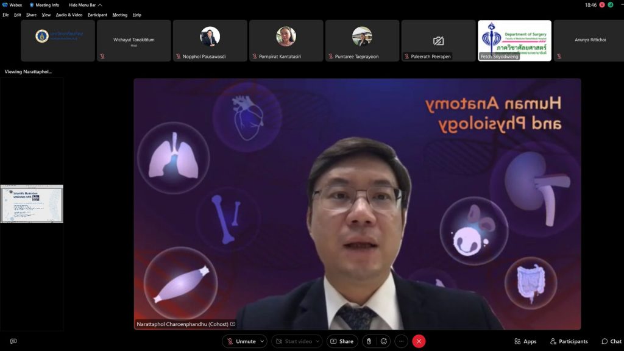Click the Share content button

[342, 341]
